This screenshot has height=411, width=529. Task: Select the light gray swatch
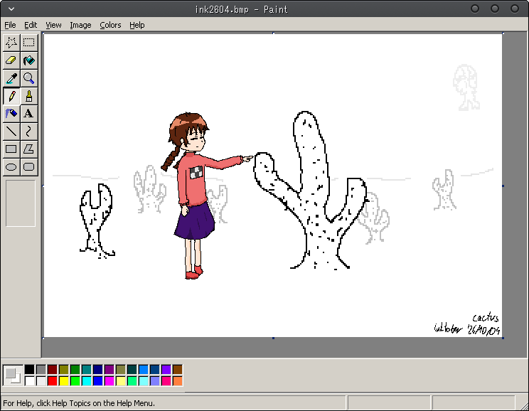pyautogui.click(x=41, y=381)
